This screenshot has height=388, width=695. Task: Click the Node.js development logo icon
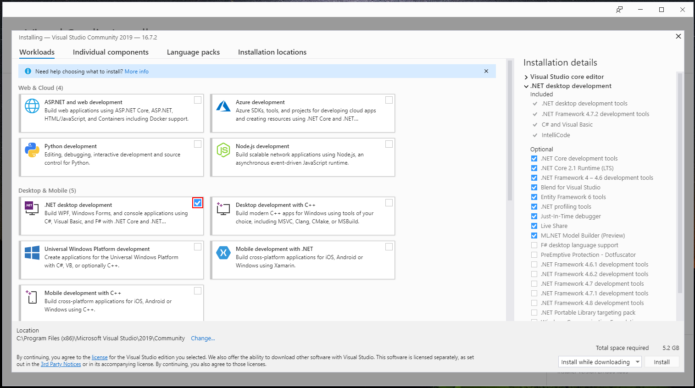(x=223, y=150)
